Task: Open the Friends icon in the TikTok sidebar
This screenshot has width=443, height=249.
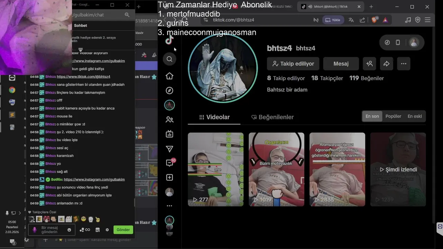Action: [169, 120]
